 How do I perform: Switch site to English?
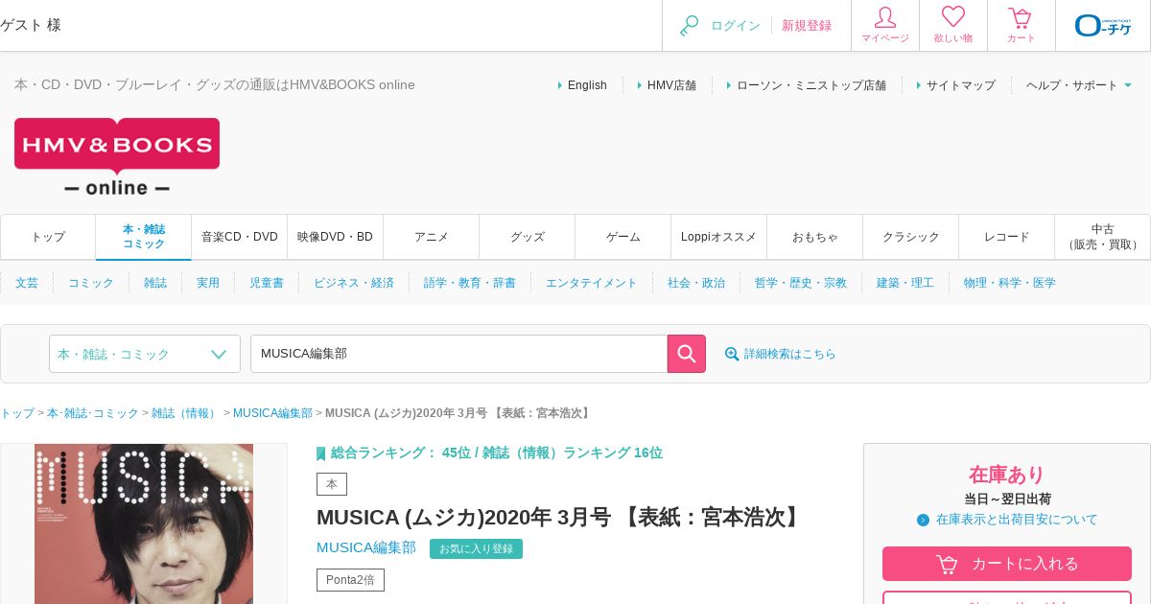[x=587, y=85]
